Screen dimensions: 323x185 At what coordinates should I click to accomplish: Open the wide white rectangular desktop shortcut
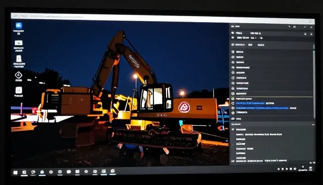[x=19, y=43]
